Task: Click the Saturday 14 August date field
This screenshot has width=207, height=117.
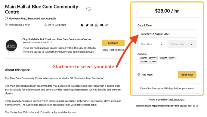Action: tap(167, 34)
